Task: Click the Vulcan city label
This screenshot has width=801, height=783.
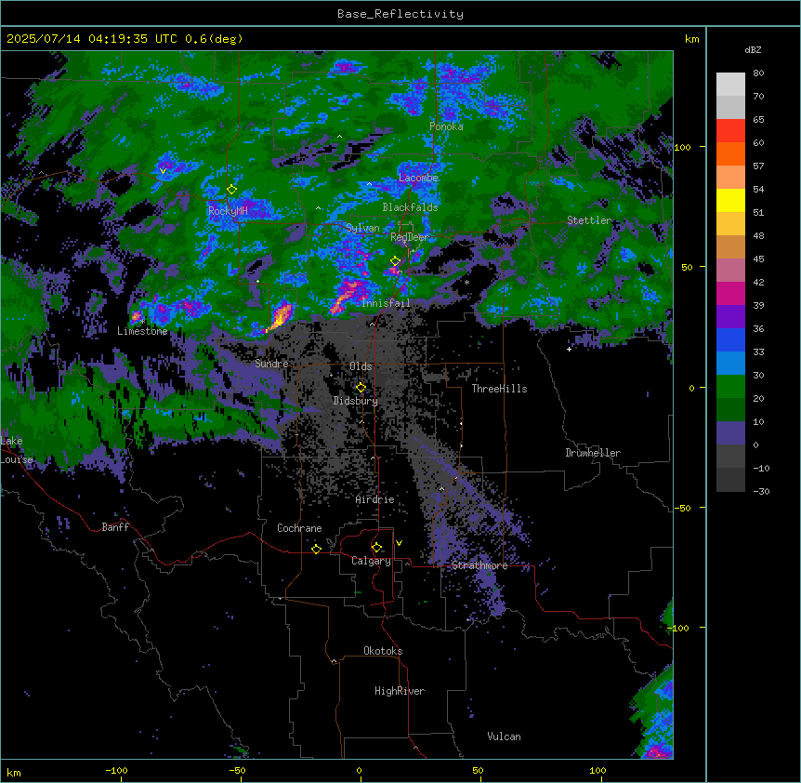Action: pyautogui.click(x=505, y=737)
